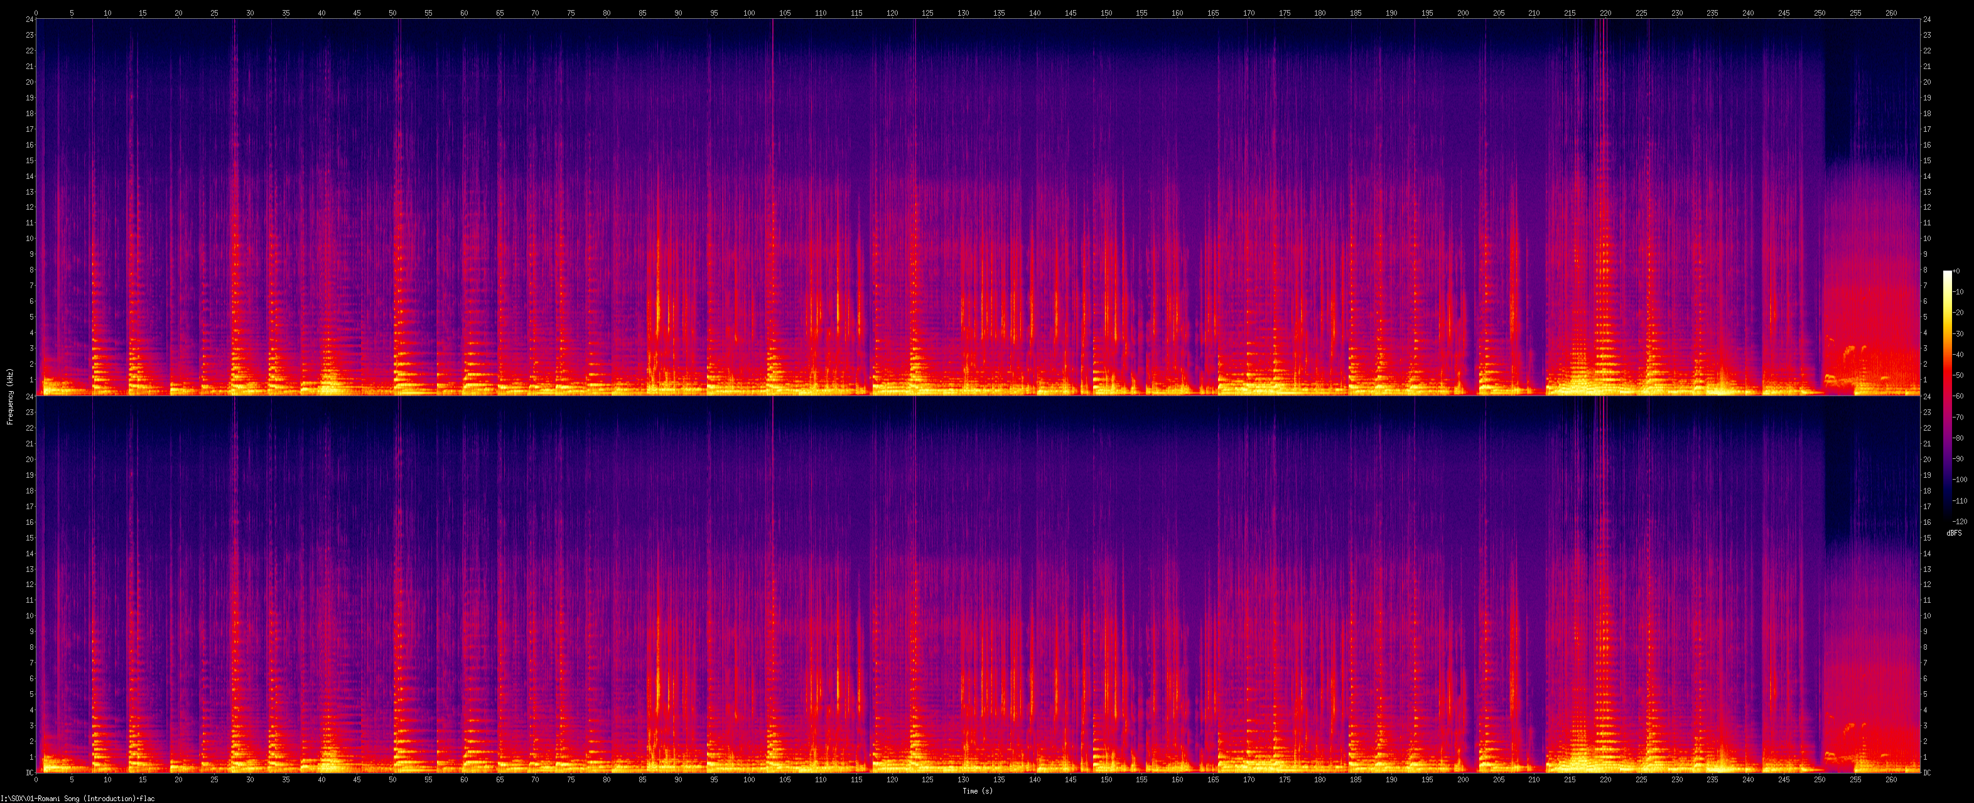Click the 220 s marker on top time axis
1974x803 pixels.
(x=1605, y=13)
